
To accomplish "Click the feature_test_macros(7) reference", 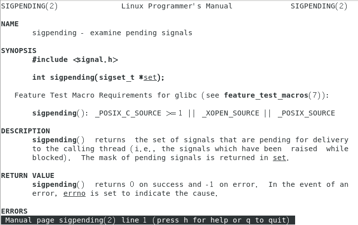I will 274,95.
